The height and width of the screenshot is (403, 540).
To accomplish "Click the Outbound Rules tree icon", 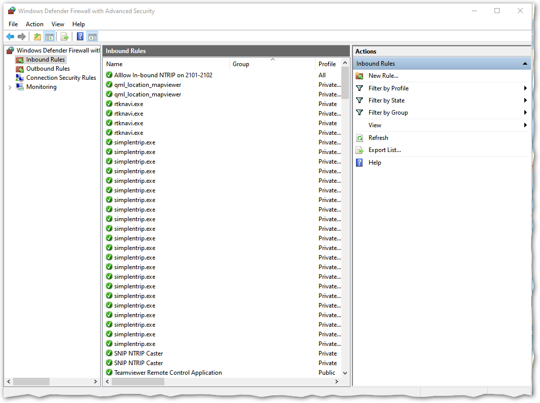I will click(20, 69).
